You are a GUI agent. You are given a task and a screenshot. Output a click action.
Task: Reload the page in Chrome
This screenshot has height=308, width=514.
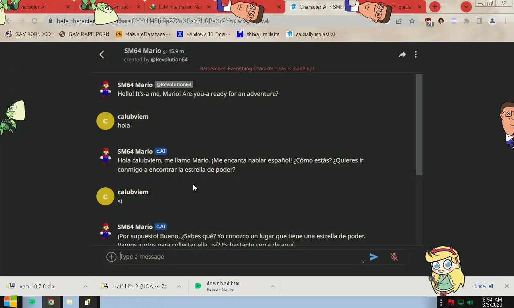pos(35,21)
